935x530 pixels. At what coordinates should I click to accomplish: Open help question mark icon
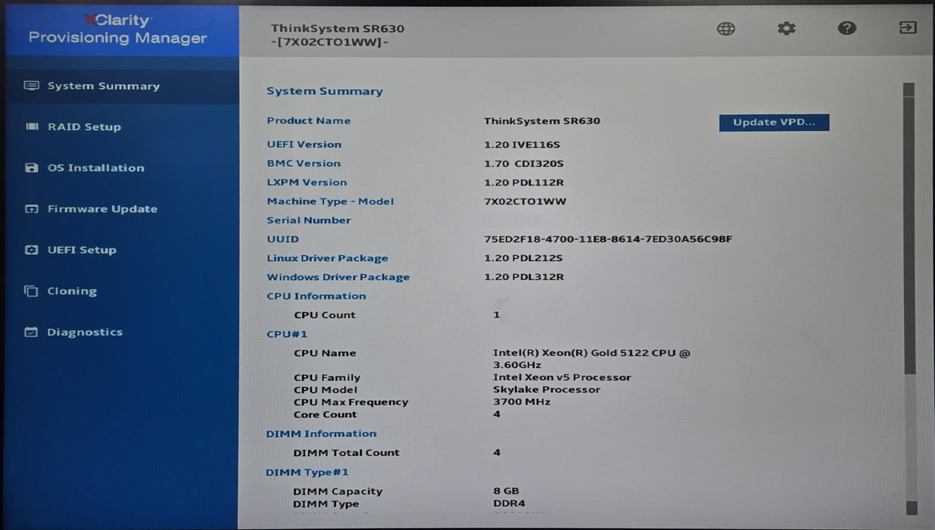[847, 28]
